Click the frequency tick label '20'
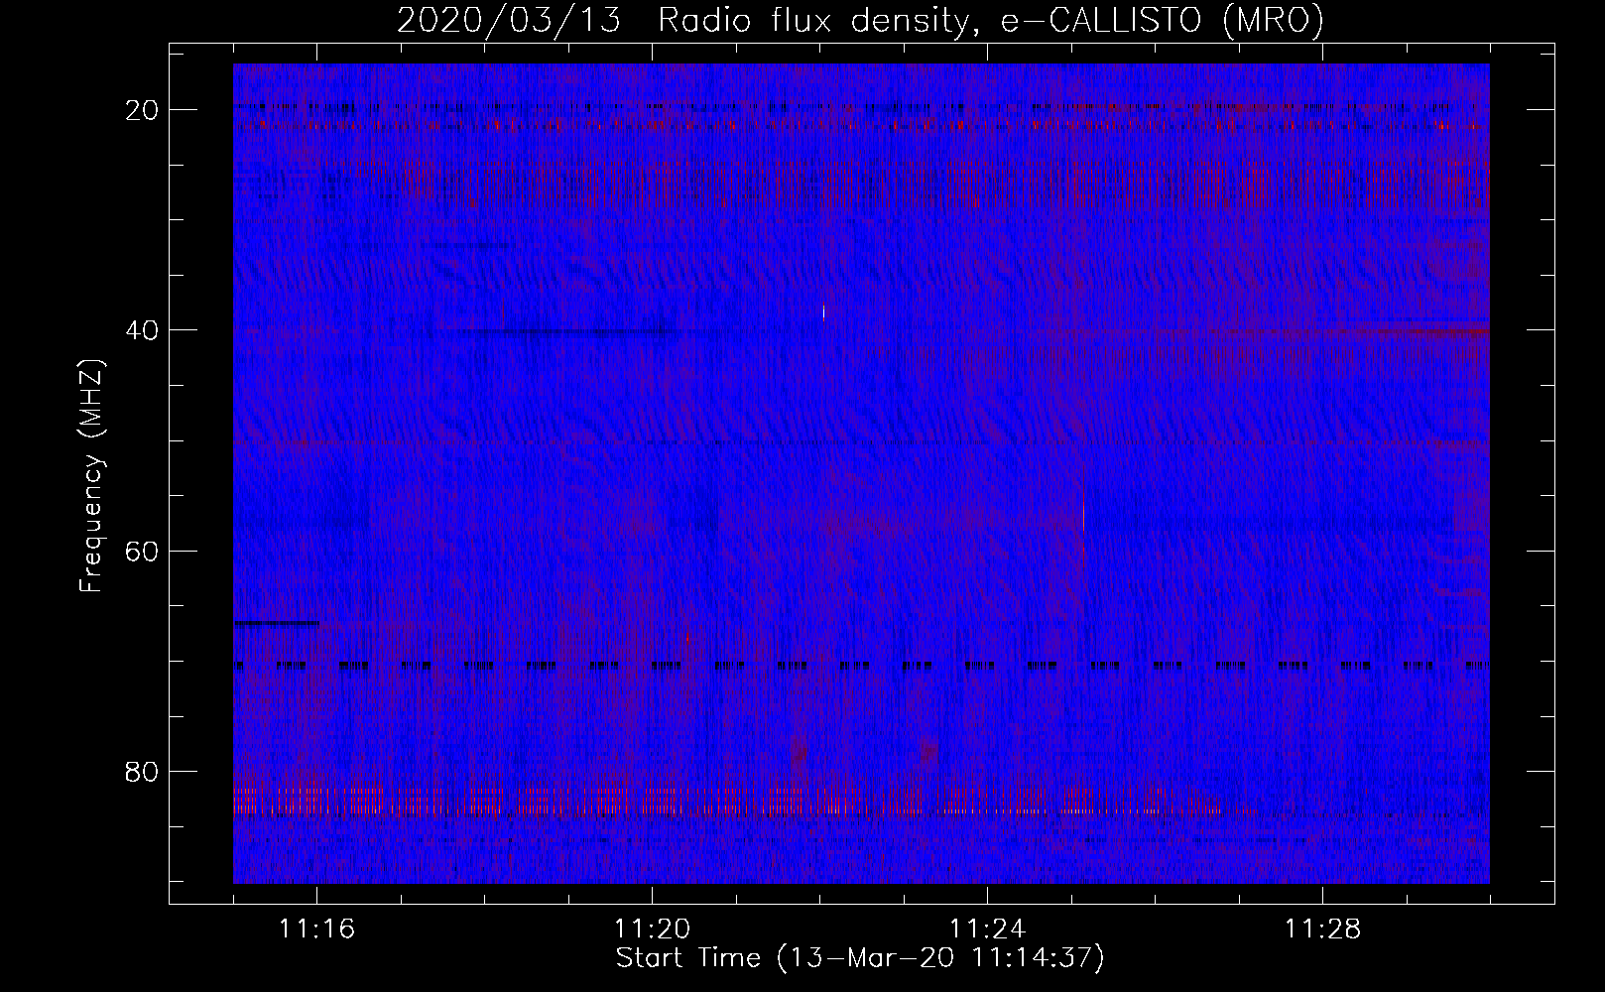Viewport: 1605px width, 992px height. (x=143, y=109)
